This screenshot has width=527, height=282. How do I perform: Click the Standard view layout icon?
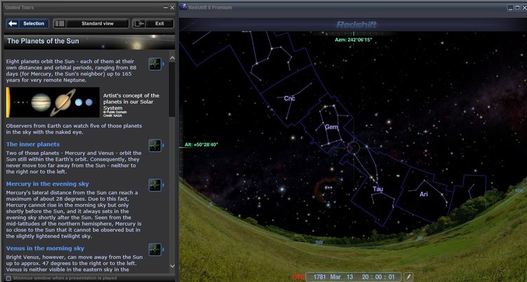click(60, 24)
